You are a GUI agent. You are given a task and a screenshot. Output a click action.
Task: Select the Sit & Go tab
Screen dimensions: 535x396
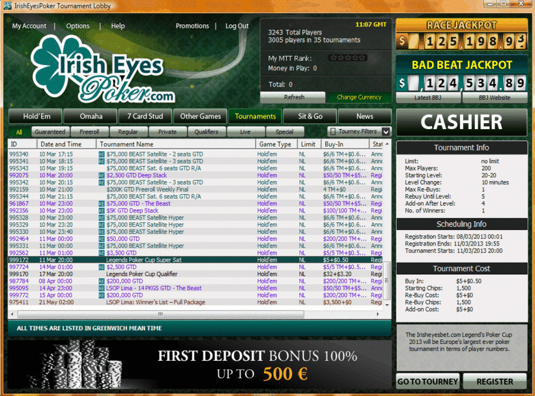tap(310, 117)
